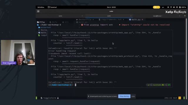Click 'Traceback (most recent call last):' line

(x=70, y=54)
